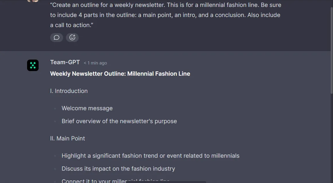Click the newsletter's purpose bullet line
333x183 pixels.
coord(119,121)
